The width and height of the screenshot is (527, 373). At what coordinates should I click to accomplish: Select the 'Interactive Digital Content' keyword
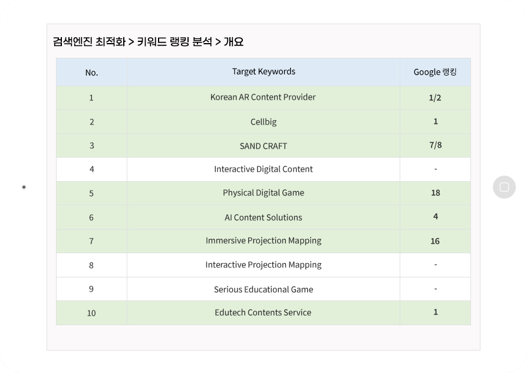pyautogui.click(x=263, y=169)
